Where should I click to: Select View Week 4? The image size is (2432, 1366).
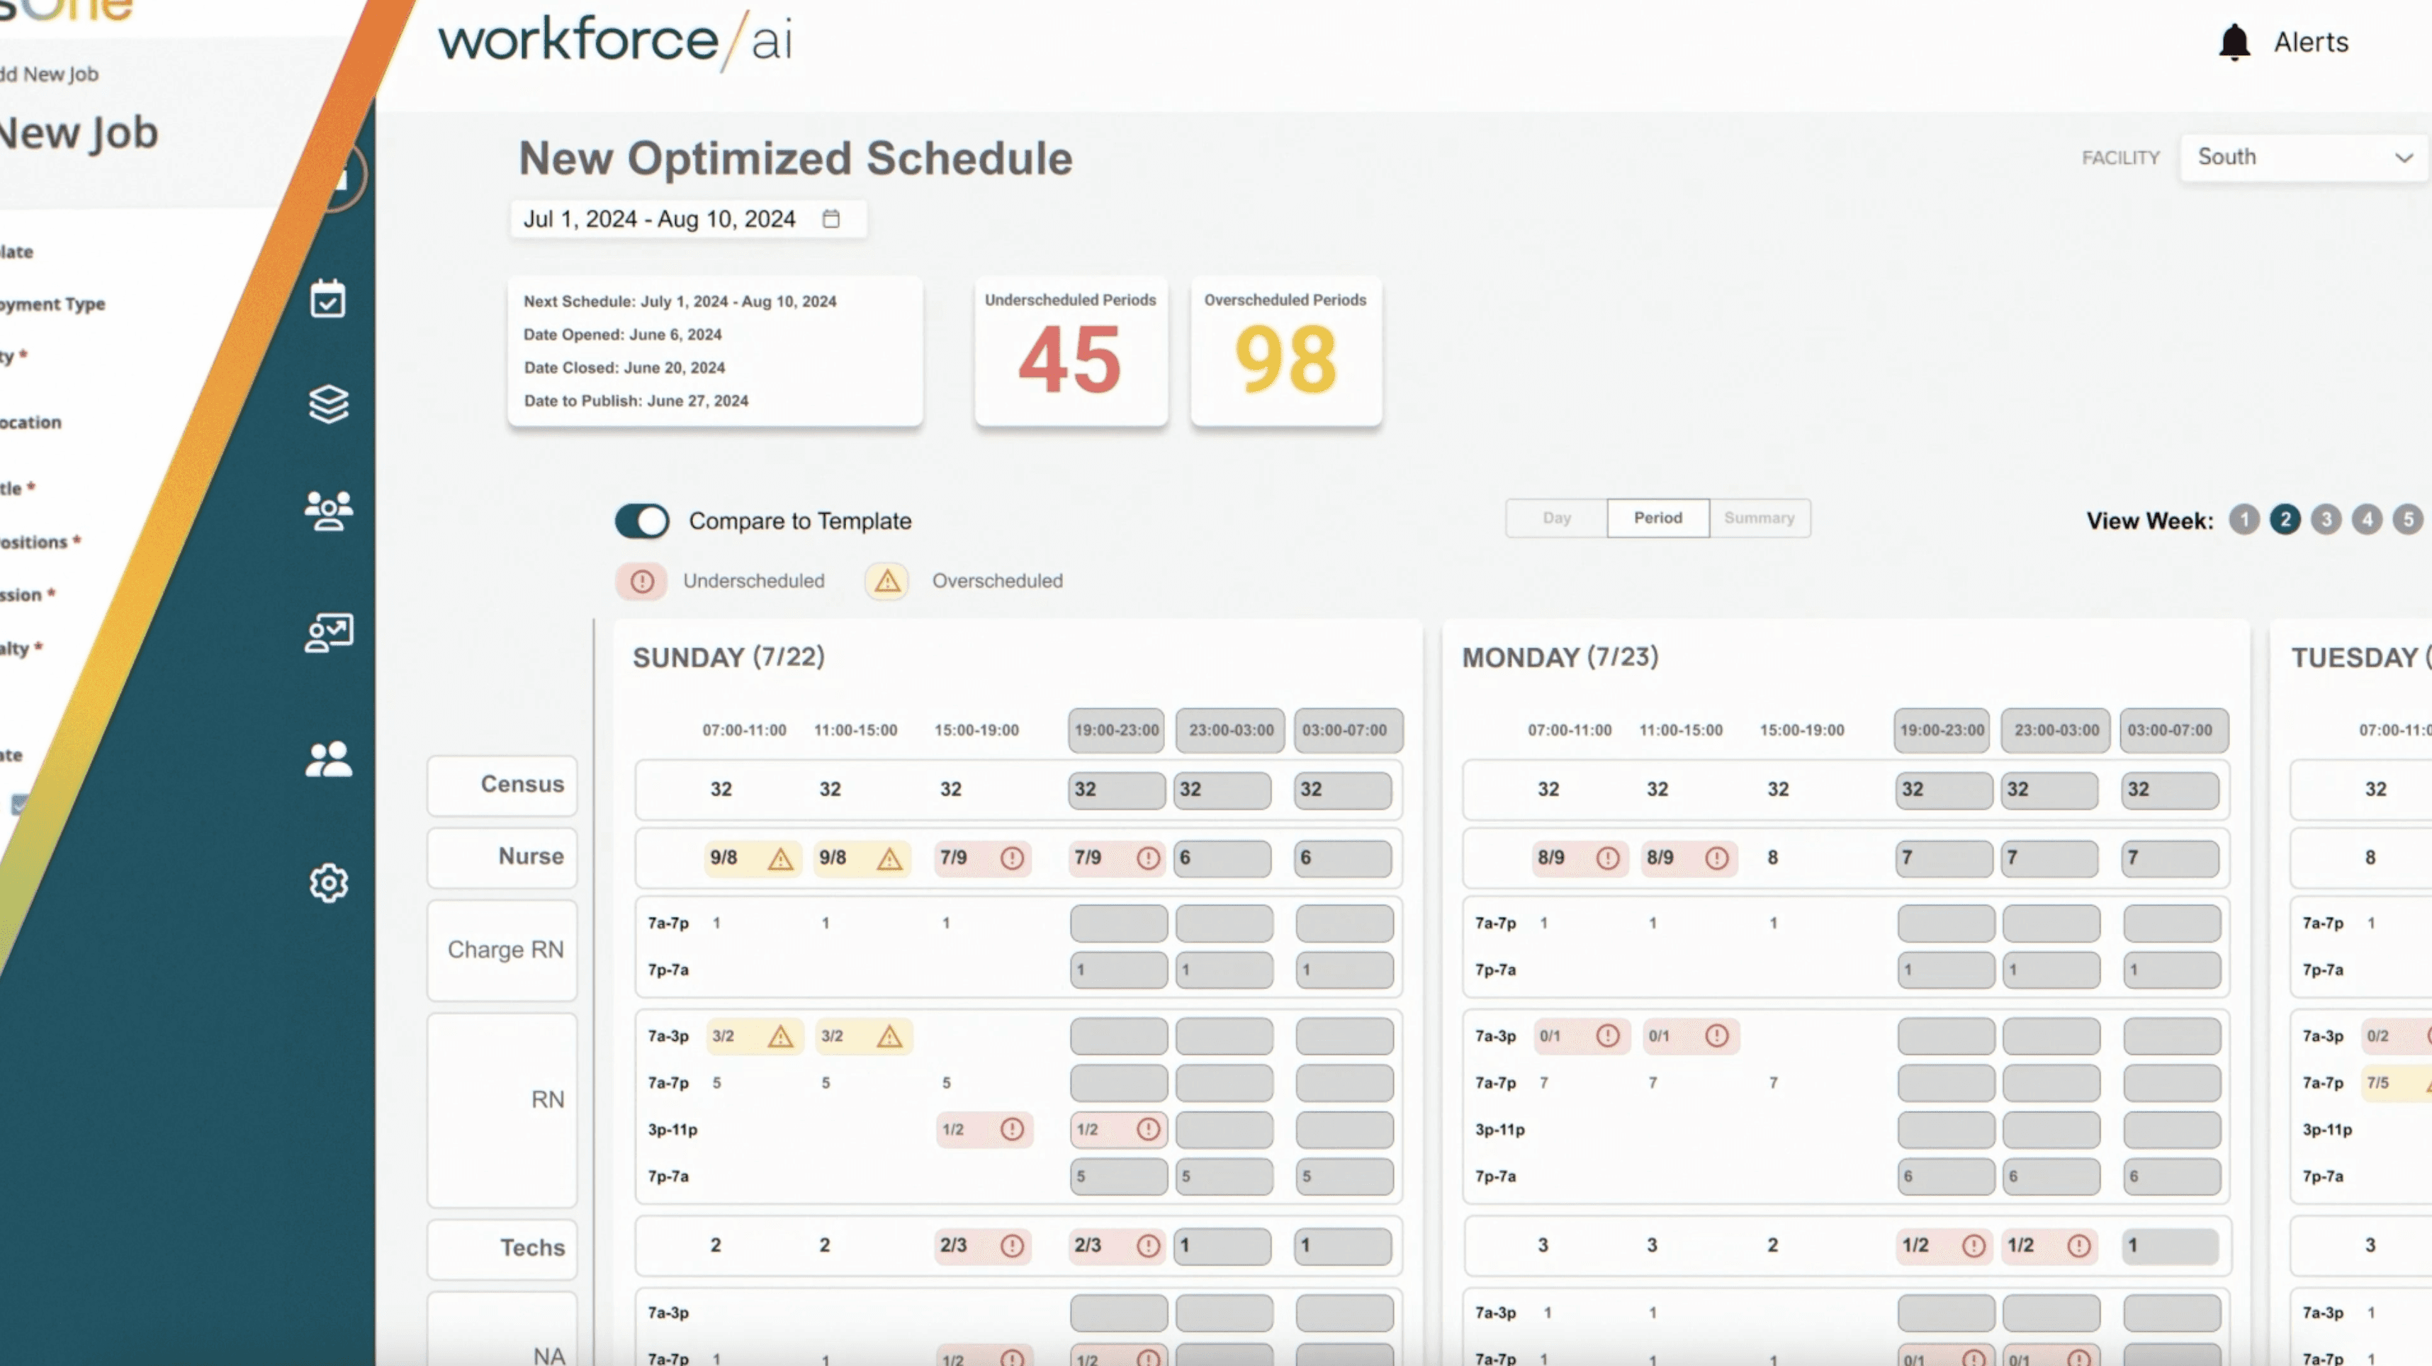pos(2367,519)
